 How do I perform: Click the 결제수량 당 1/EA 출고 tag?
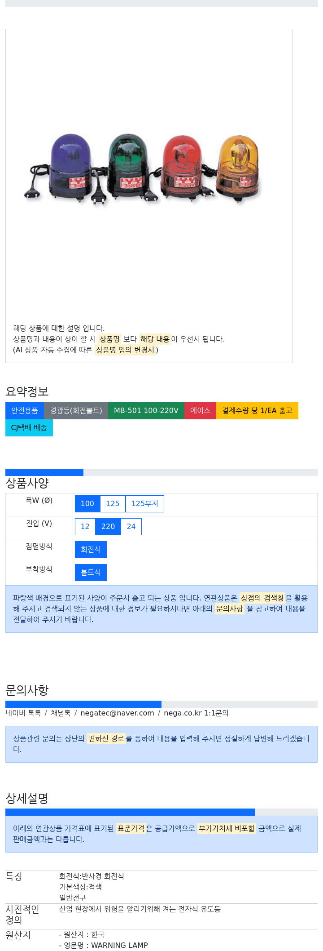tap(257, 411)
